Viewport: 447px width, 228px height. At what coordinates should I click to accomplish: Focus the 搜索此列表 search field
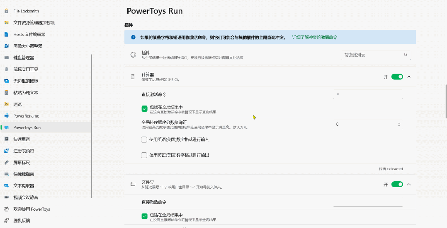point(377,55)
